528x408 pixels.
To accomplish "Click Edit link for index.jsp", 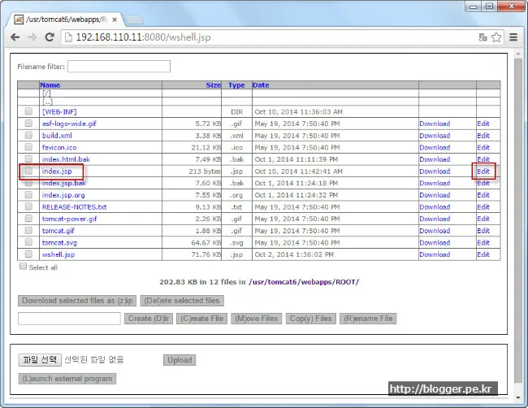I will pyautogui.click(x=483, y=171).
